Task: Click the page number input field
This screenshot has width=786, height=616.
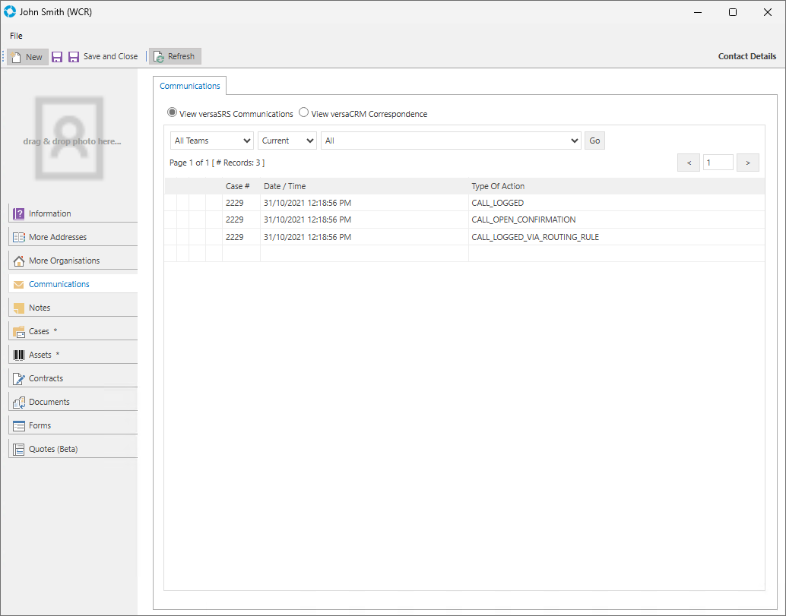Action: tap(718, 163)
